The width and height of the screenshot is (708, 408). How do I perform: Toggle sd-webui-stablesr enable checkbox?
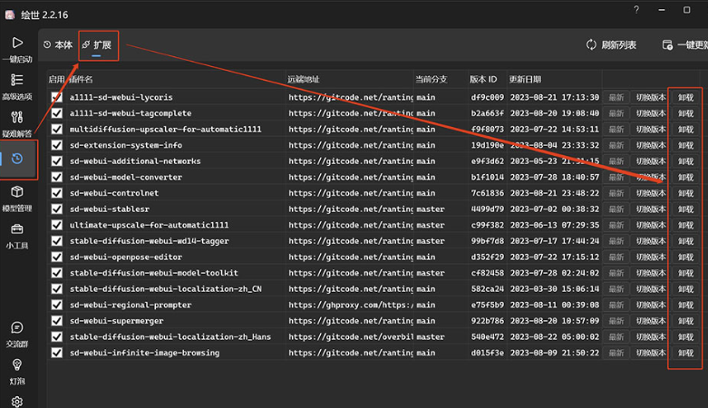coord(57,209)
